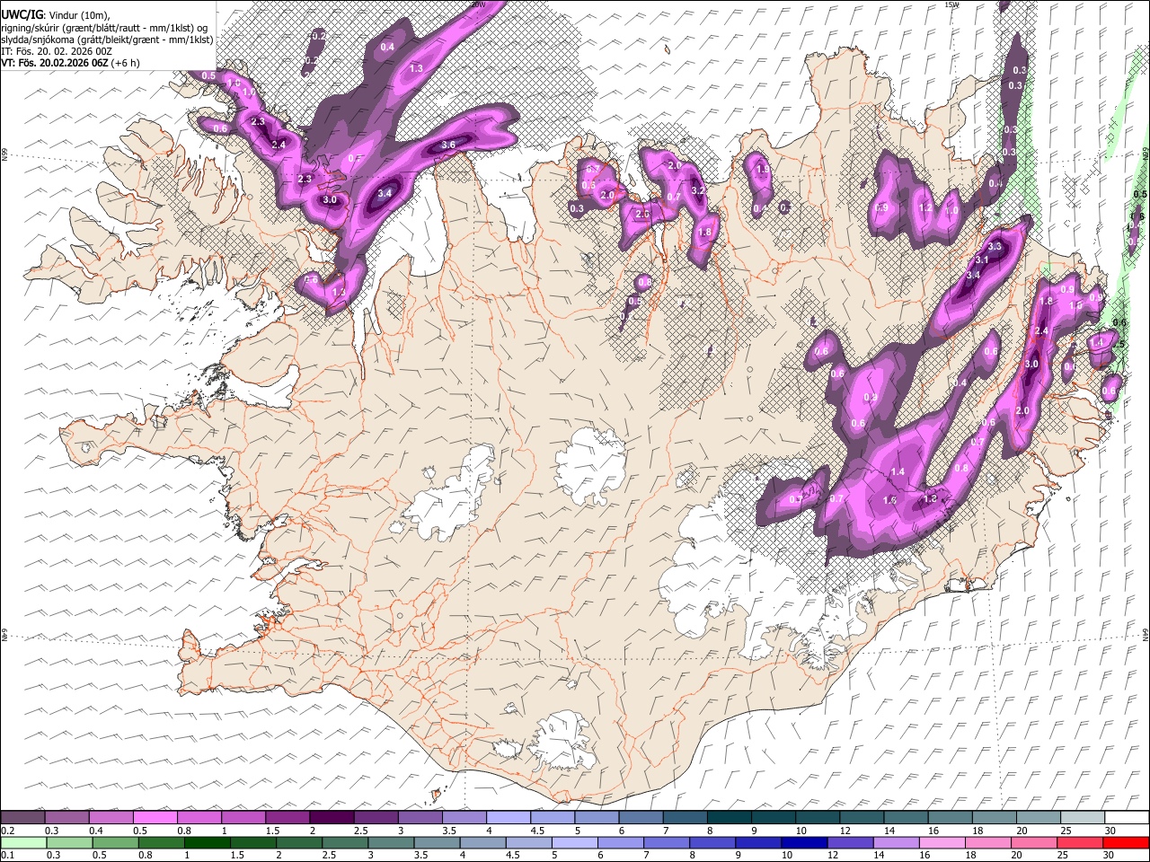Click the 3.3 precipitation value in the east
Image resolution: width=1150 pixels, height=862 pixels.
(x=994, y=246)
